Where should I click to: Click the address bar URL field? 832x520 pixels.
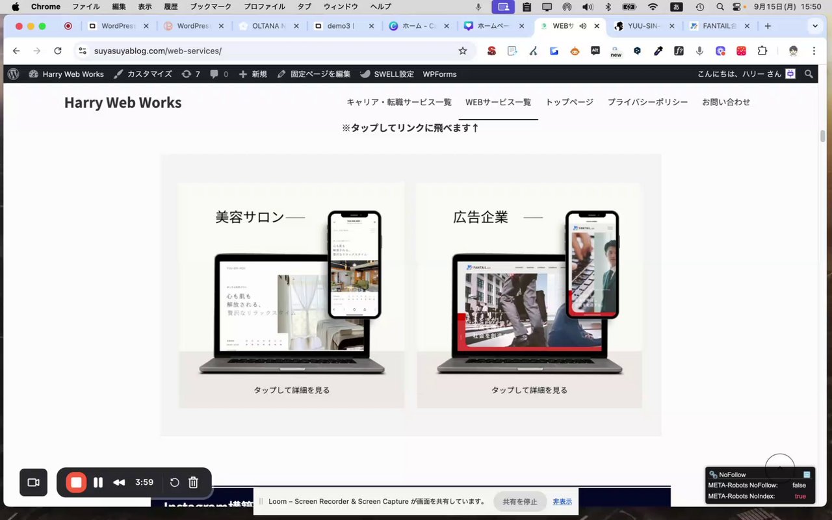point(273,51)
